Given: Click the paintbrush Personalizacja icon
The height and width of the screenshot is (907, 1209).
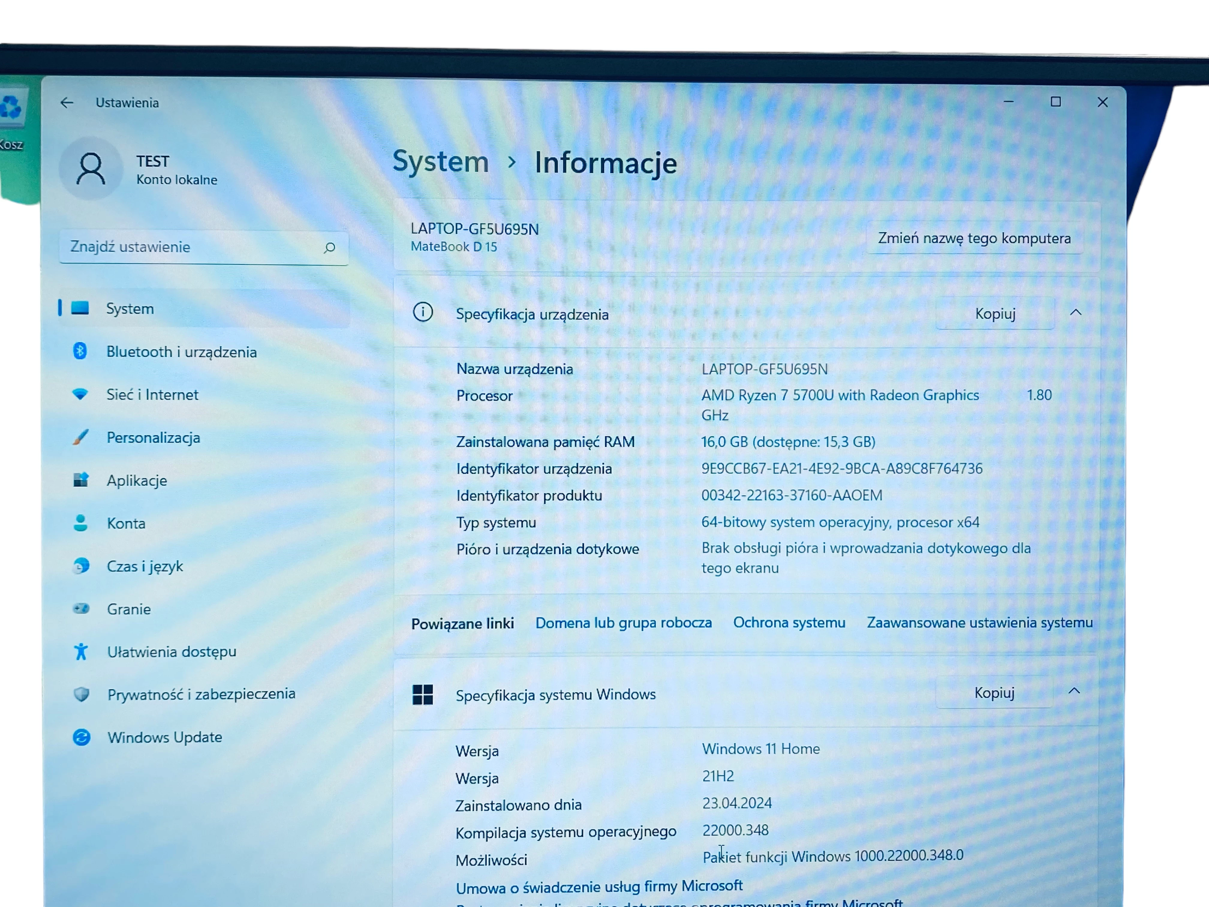Looking at the screenshot, I should click(x=80, y=437).
